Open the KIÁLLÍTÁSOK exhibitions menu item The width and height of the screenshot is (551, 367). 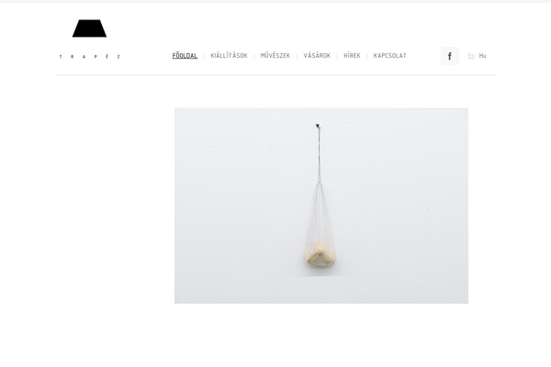coord(229,55)
